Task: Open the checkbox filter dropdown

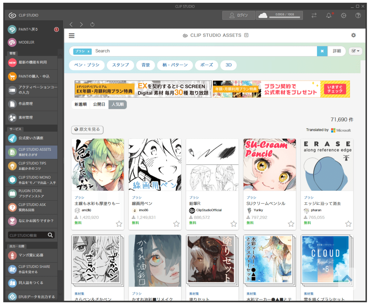Action: [x=355, y=51]
